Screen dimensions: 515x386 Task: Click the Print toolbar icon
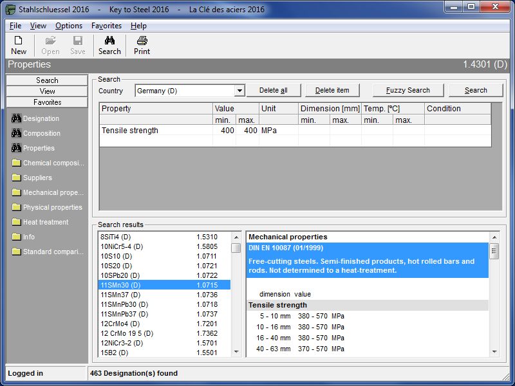click(x=142, y=45)
